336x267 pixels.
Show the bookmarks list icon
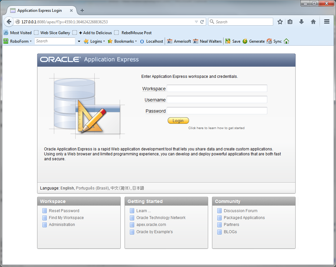290,22
